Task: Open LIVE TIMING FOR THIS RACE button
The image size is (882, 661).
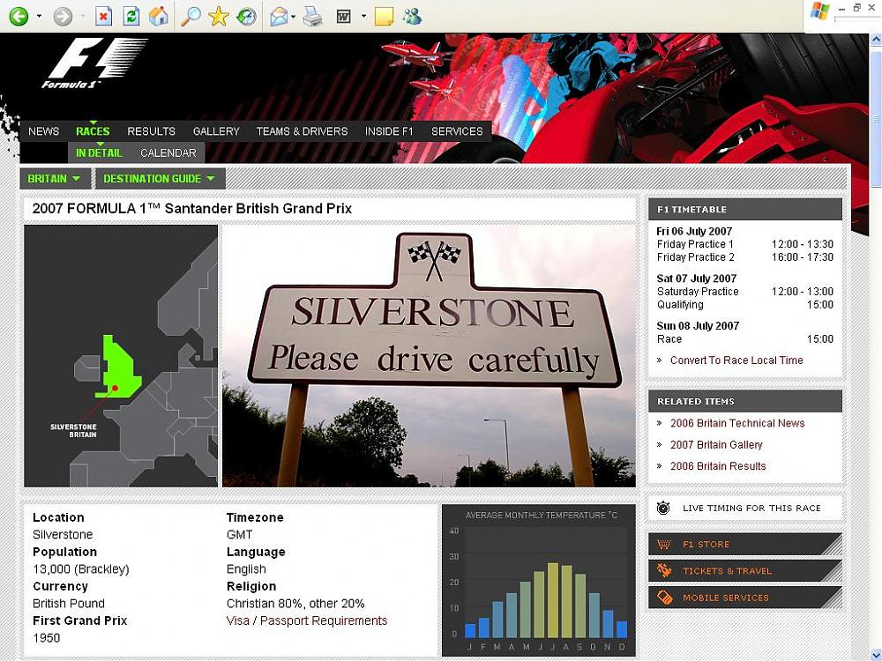Action: click(x=745, y=509)
